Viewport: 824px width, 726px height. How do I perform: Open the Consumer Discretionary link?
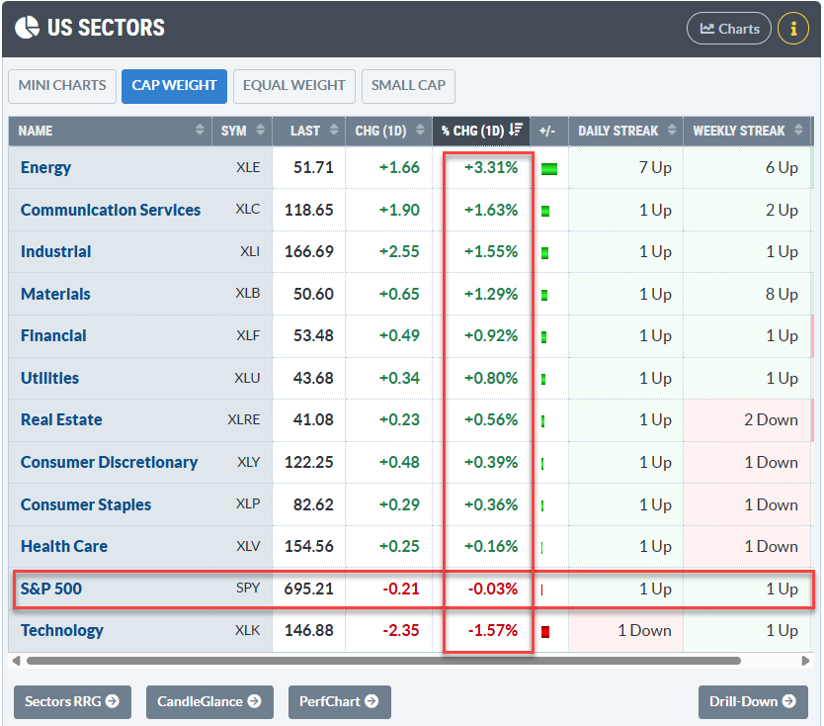tap(109, 462)
